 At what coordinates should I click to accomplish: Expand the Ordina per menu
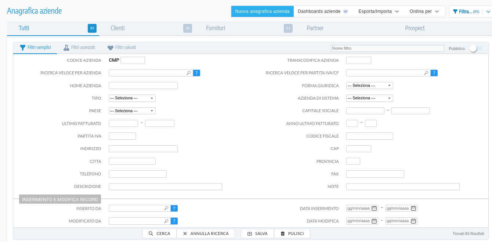424,11
